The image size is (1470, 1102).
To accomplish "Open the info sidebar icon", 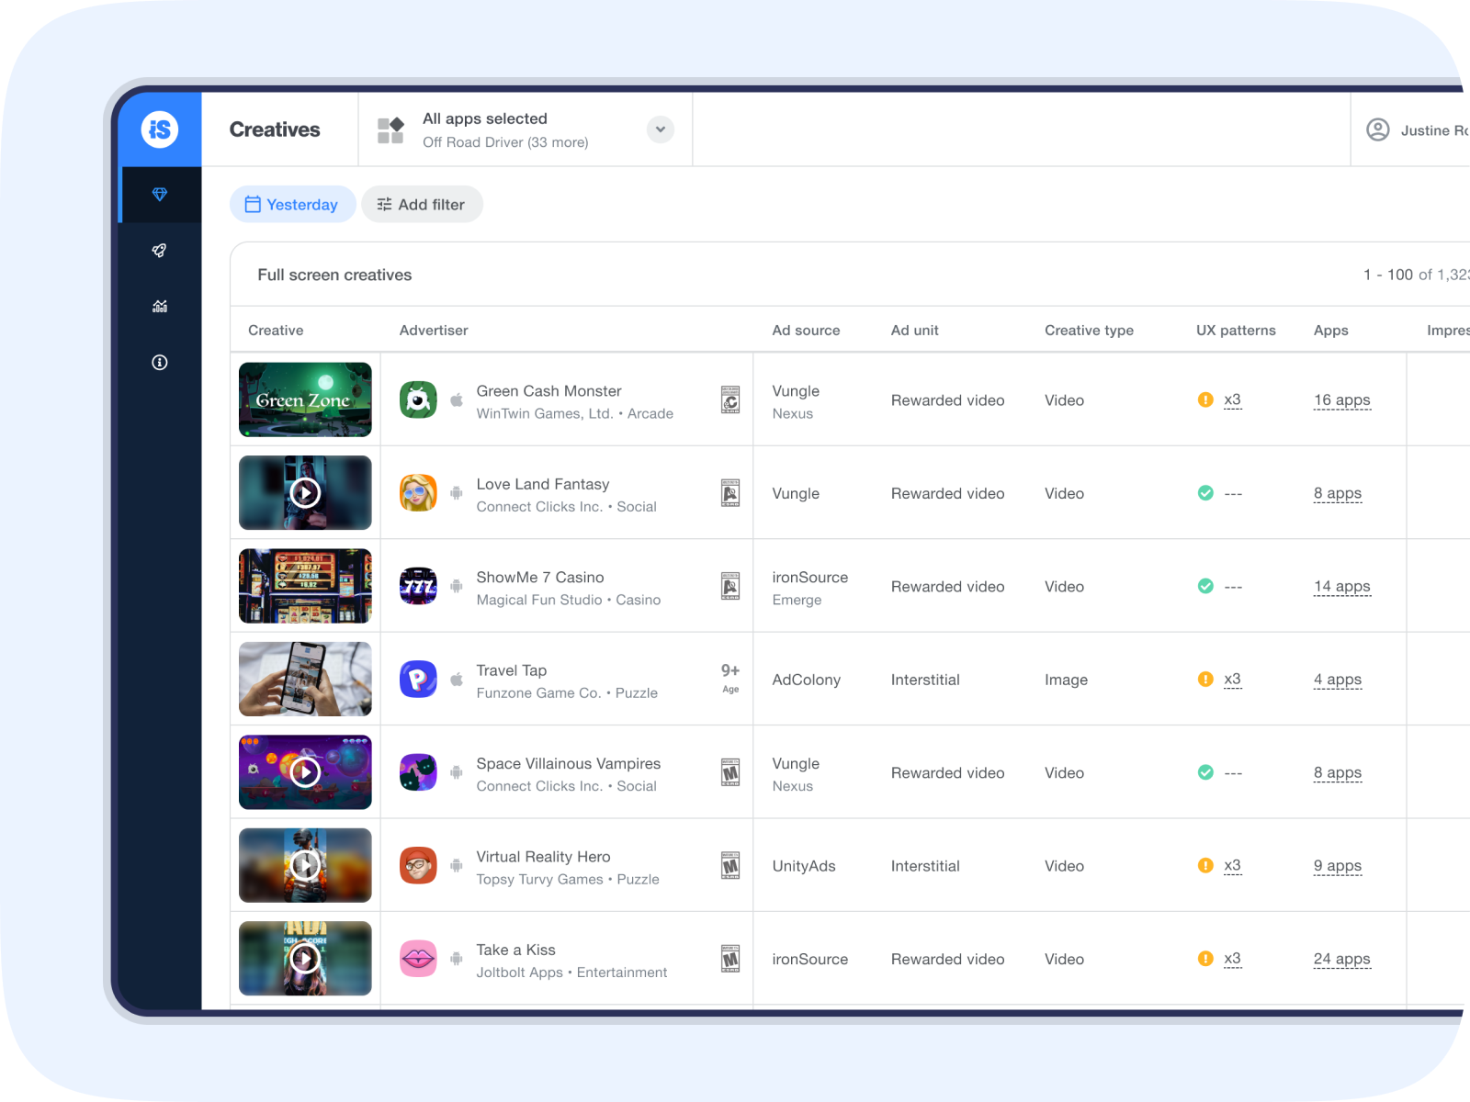I will 160,363.
